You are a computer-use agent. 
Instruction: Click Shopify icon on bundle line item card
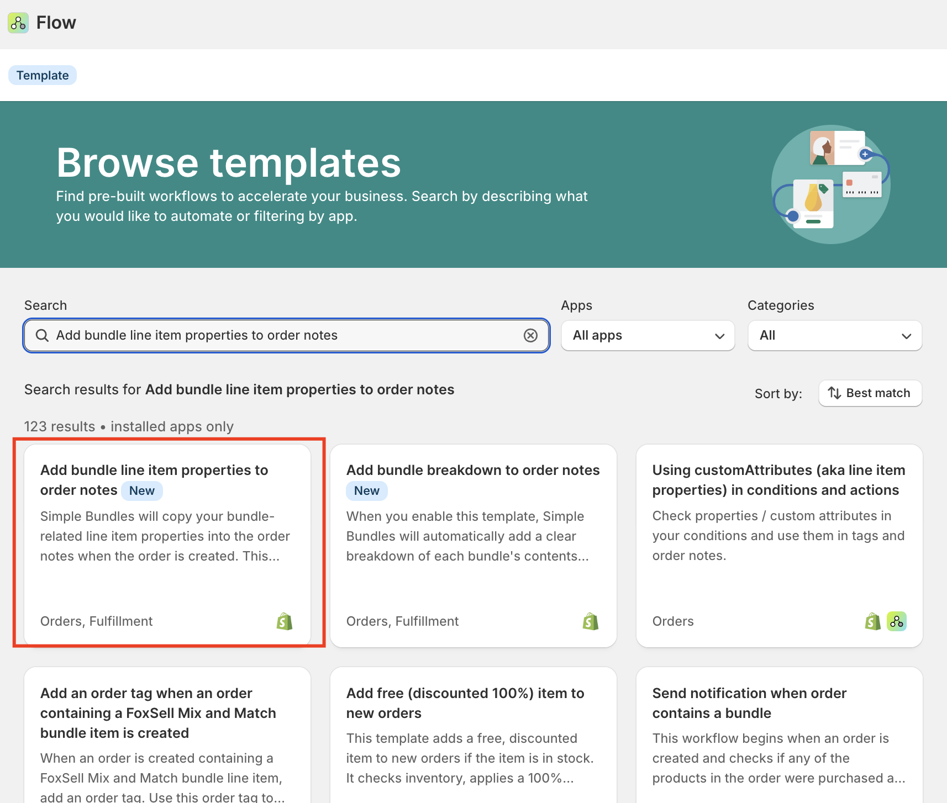[x=285, y=622]
